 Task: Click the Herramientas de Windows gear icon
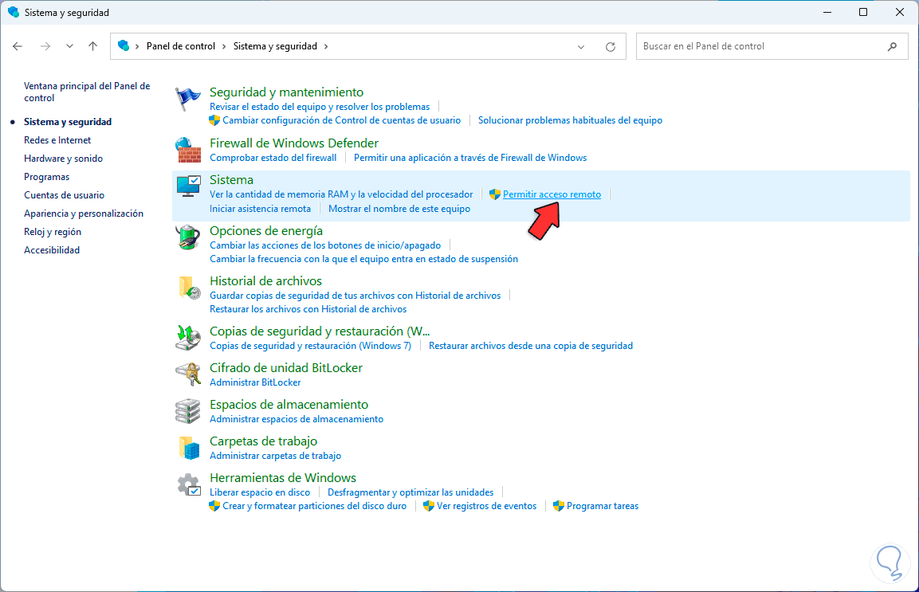click(188, 484)
